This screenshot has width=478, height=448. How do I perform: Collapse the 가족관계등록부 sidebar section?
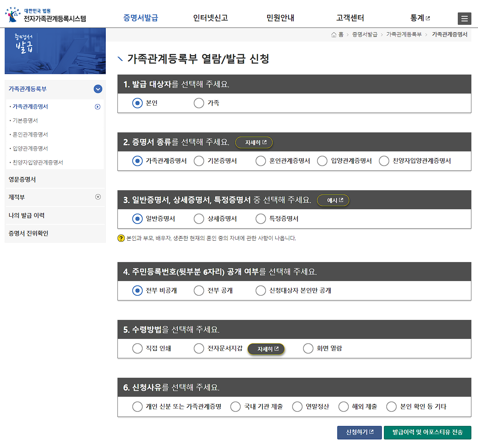pyautogui.click(x=98, y=89)
